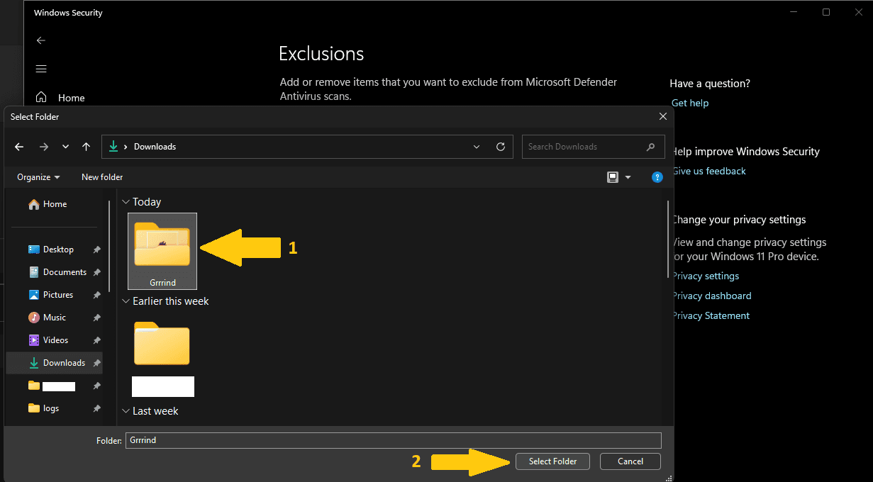Click the Windows Security back arrow

41,40
